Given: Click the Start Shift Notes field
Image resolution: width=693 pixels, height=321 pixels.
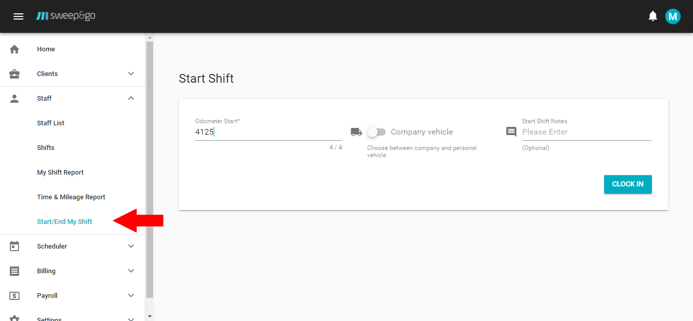Looking at the screenshot, I should pyautogui.click(x=587, y=132).
